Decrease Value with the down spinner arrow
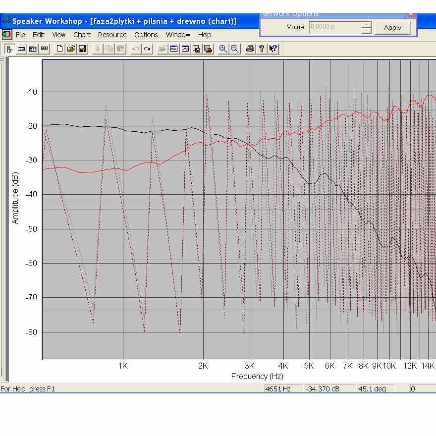This screenshot has height=436, width=436. pos(367,30)
